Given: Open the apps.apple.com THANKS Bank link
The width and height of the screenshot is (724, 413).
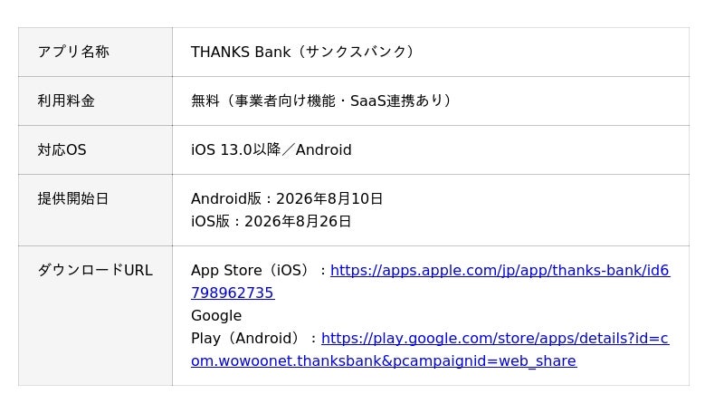Looking at the screenshot, I should (x=500, y=270).
